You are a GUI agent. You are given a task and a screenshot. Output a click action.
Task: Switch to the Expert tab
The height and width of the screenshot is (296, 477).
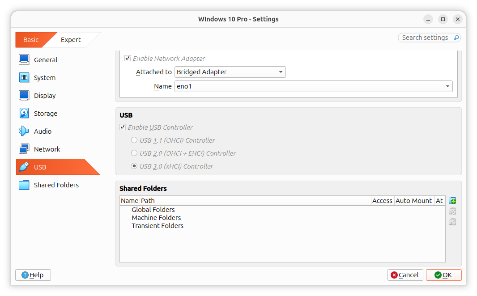click(x=71, y=40)
